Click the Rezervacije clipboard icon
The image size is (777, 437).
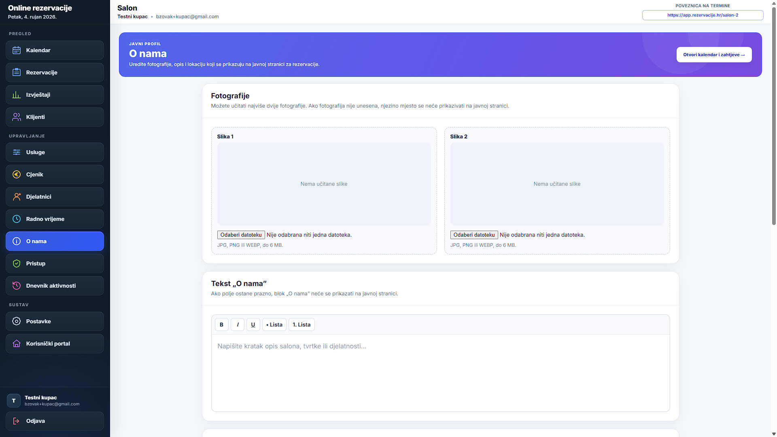pyautogui.click(x=17, y=72)
